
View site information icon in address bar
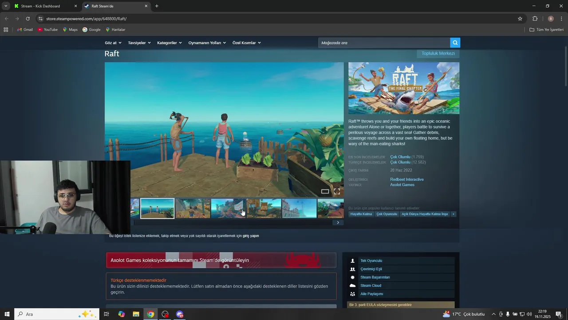pyautogui.click(x=40, y=19)
